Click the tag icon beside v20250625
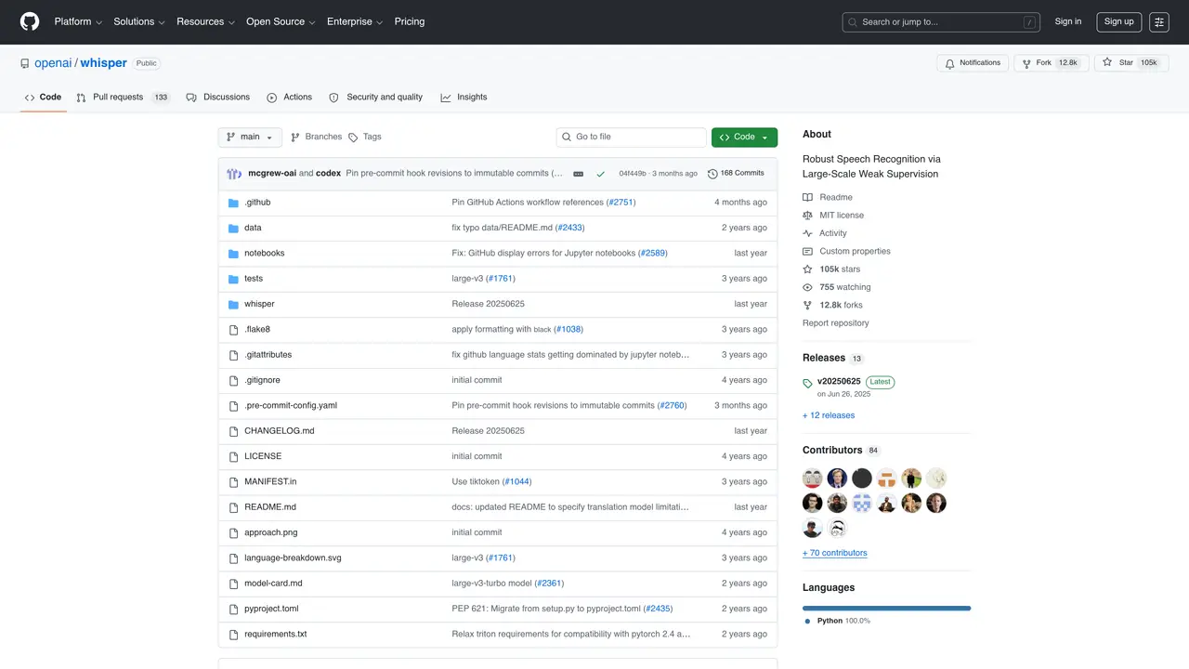Viewport: 1189px width, 669px height. 808,383
